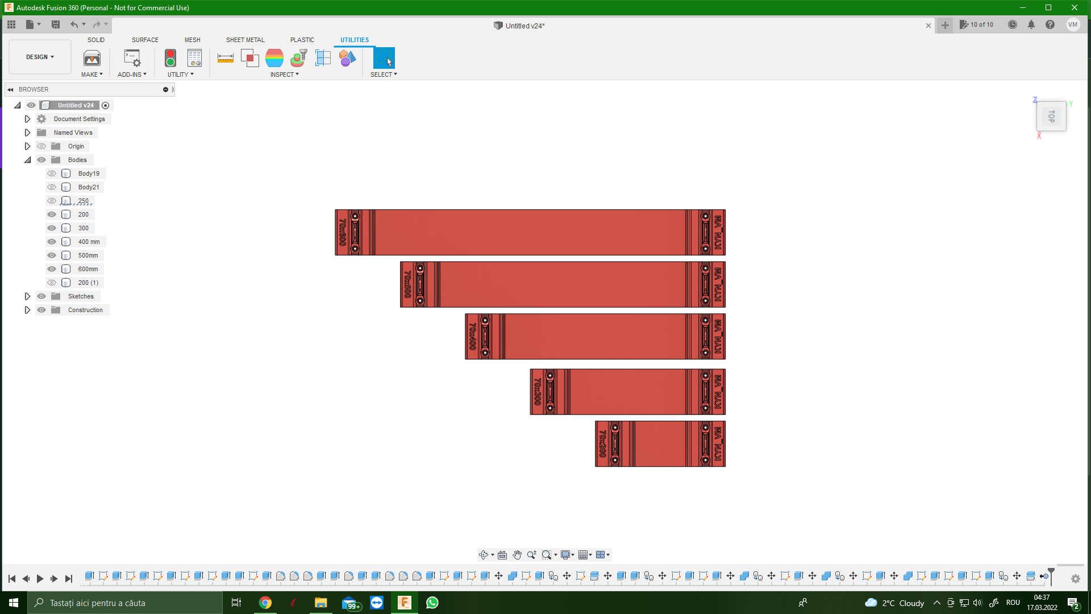Expand the Sketches folder
This screenshot has height=614, width=1091.
pos(27,296)
